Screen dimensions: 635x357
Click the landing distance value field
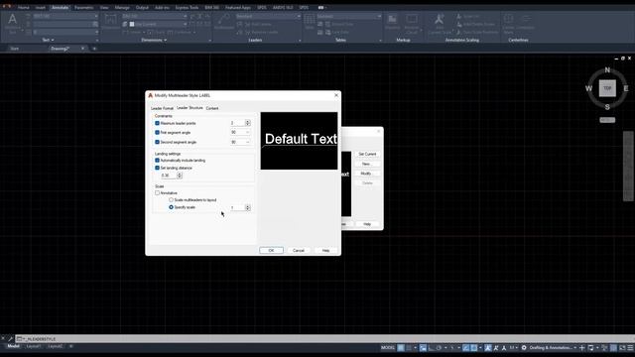pos(169,176)
